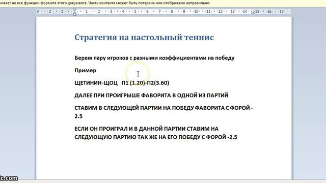
Task: Click the value "2.5" on its own line
Action: coord(78,116)
